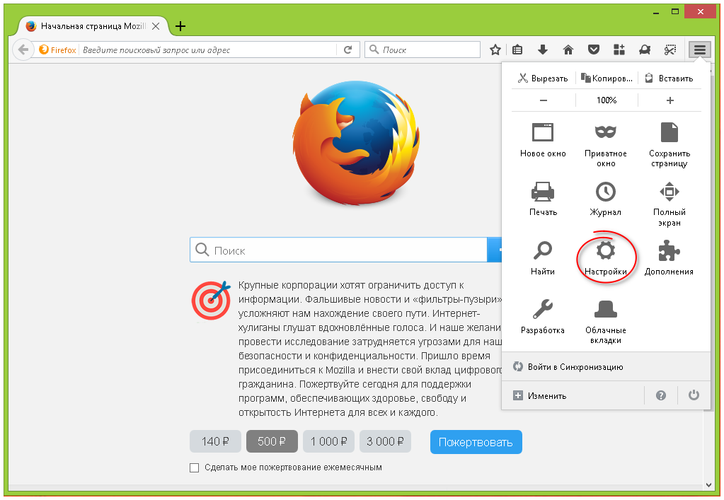The image size is (724, 500).
Task: Focus the address bar field
Action: pyautogui.click(x=209, y=50)
